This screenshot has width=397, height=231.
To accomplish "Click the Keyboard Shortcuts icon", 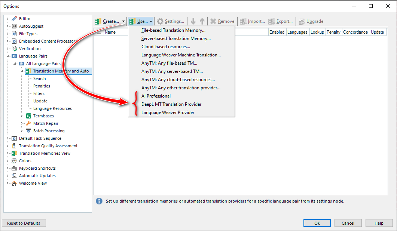I will coord(15,168).
